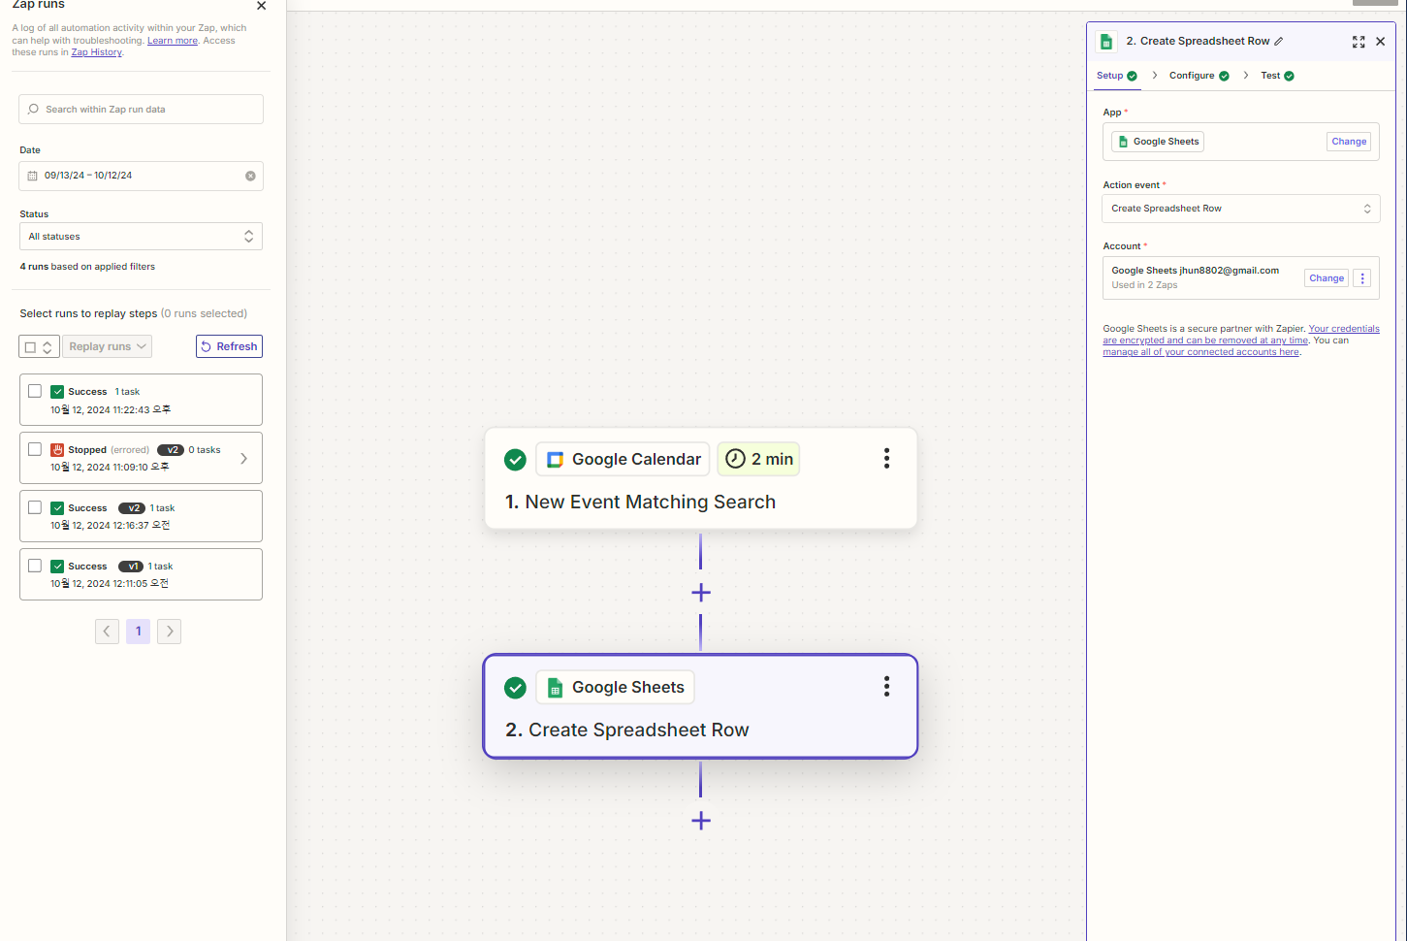The height and width of the screenshot is (941, 1407).
Task: Switch to the Setup tab
Action: (1117, 76)
